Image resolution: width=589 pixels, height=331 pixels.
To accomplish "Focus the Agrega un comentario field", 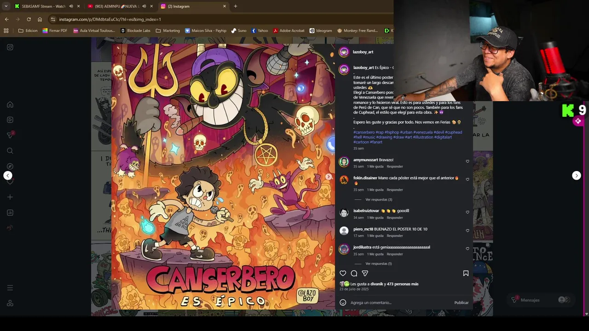I will [x=400, y=302].
